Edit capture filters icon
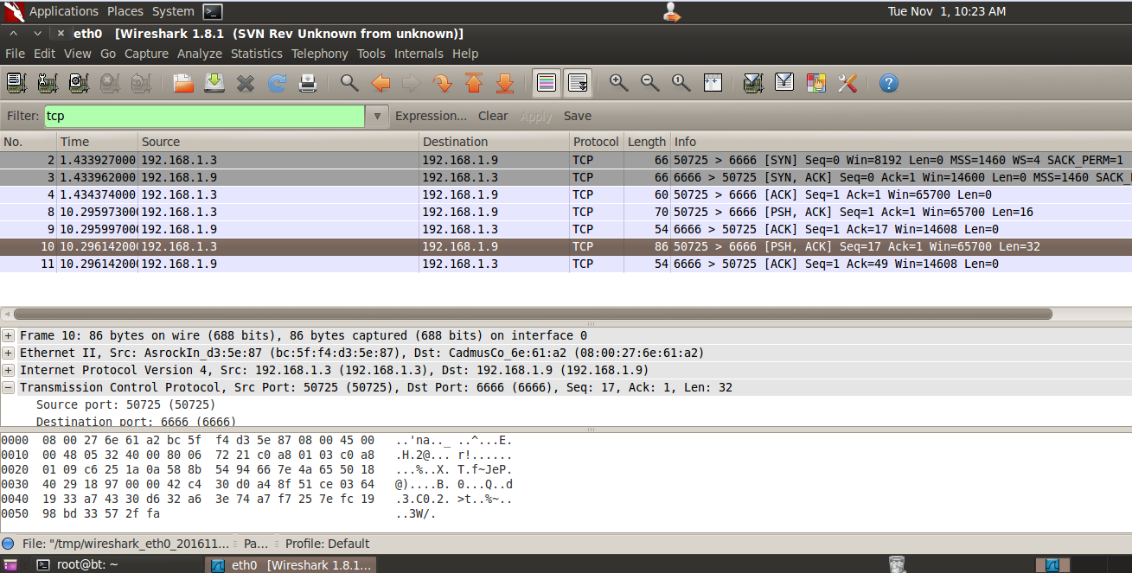The image size is (1132, 573). (753, 83)
